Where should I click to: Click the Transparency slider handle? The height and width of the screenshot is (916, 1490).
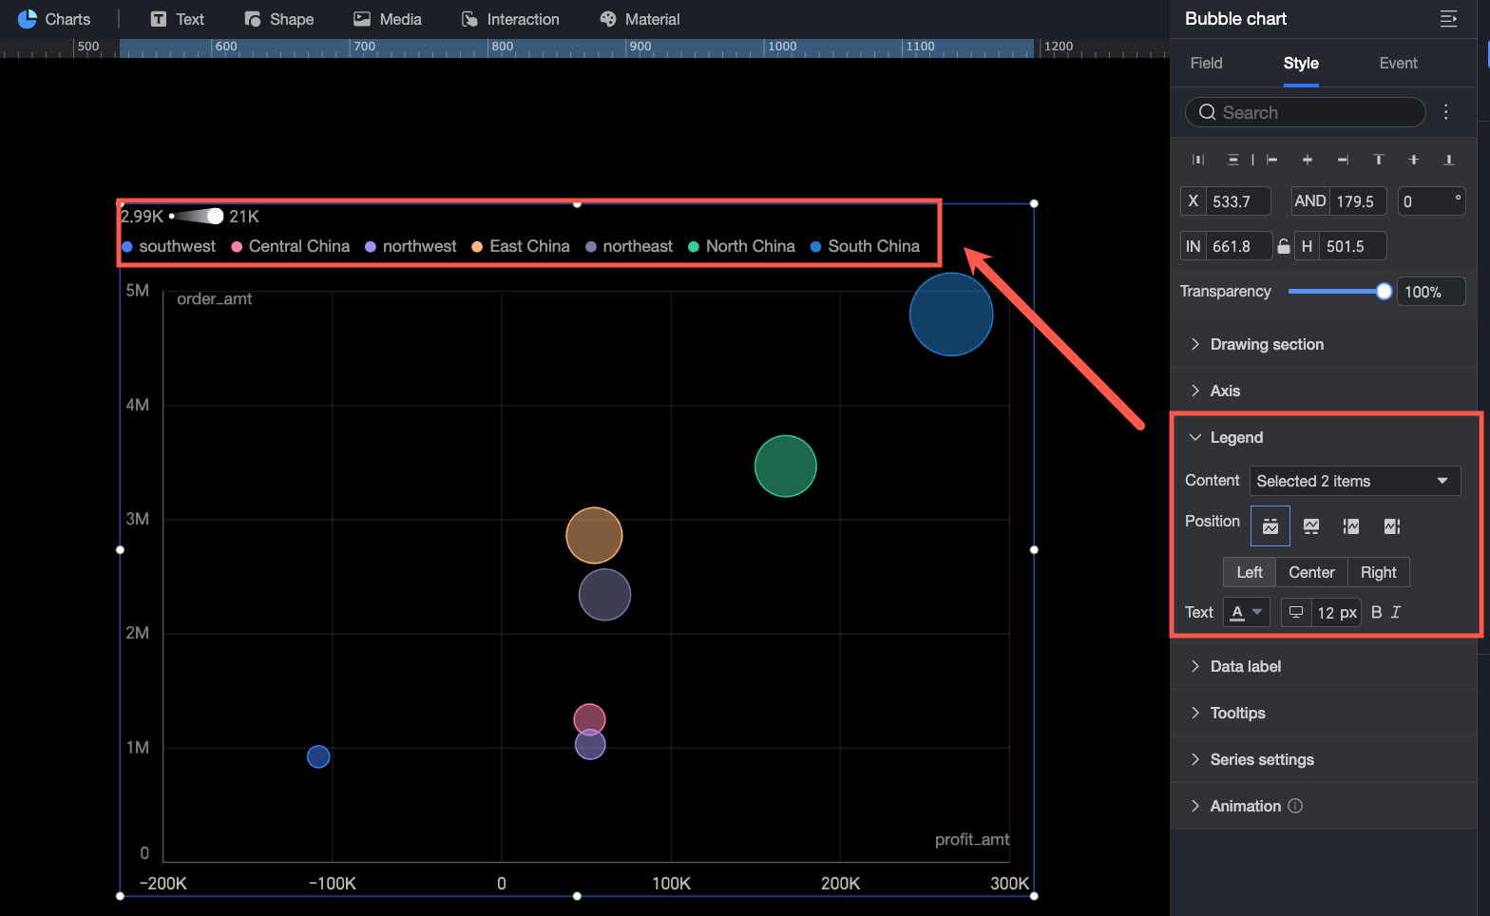tap(1384, 292)
